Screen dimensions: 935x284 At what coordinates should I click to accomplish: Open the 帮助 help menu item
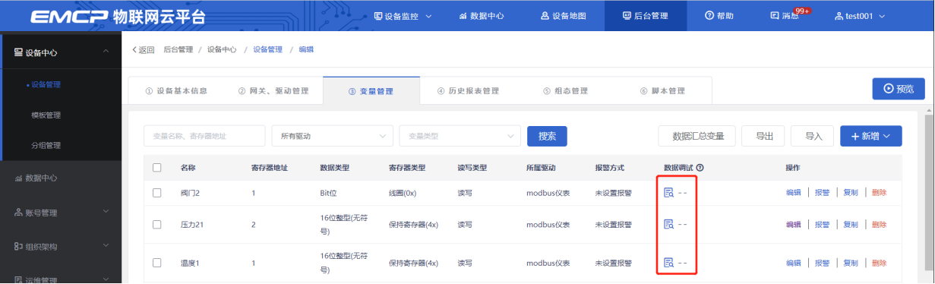click(719, 15)
